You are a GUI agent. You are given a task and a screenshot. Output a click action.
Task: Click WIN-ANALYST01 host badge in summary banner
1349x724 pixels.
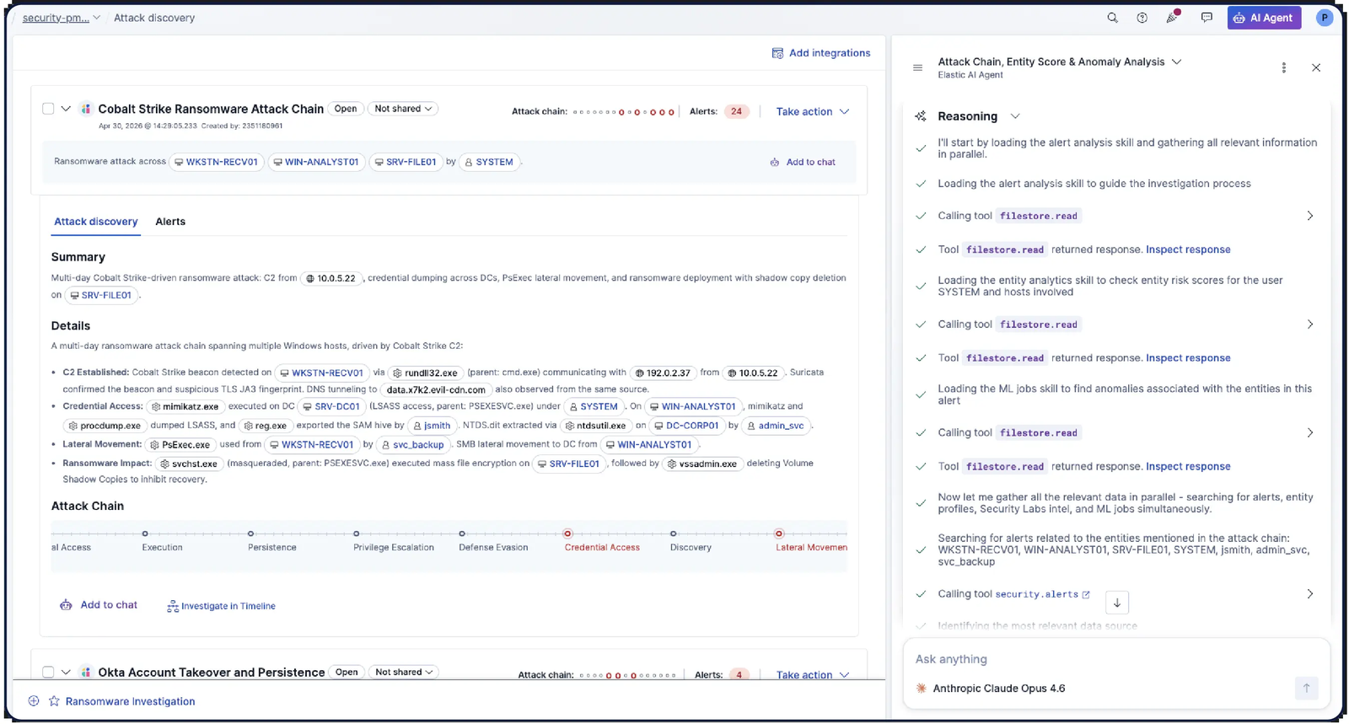pyautogui.click(x=316, y=162)
